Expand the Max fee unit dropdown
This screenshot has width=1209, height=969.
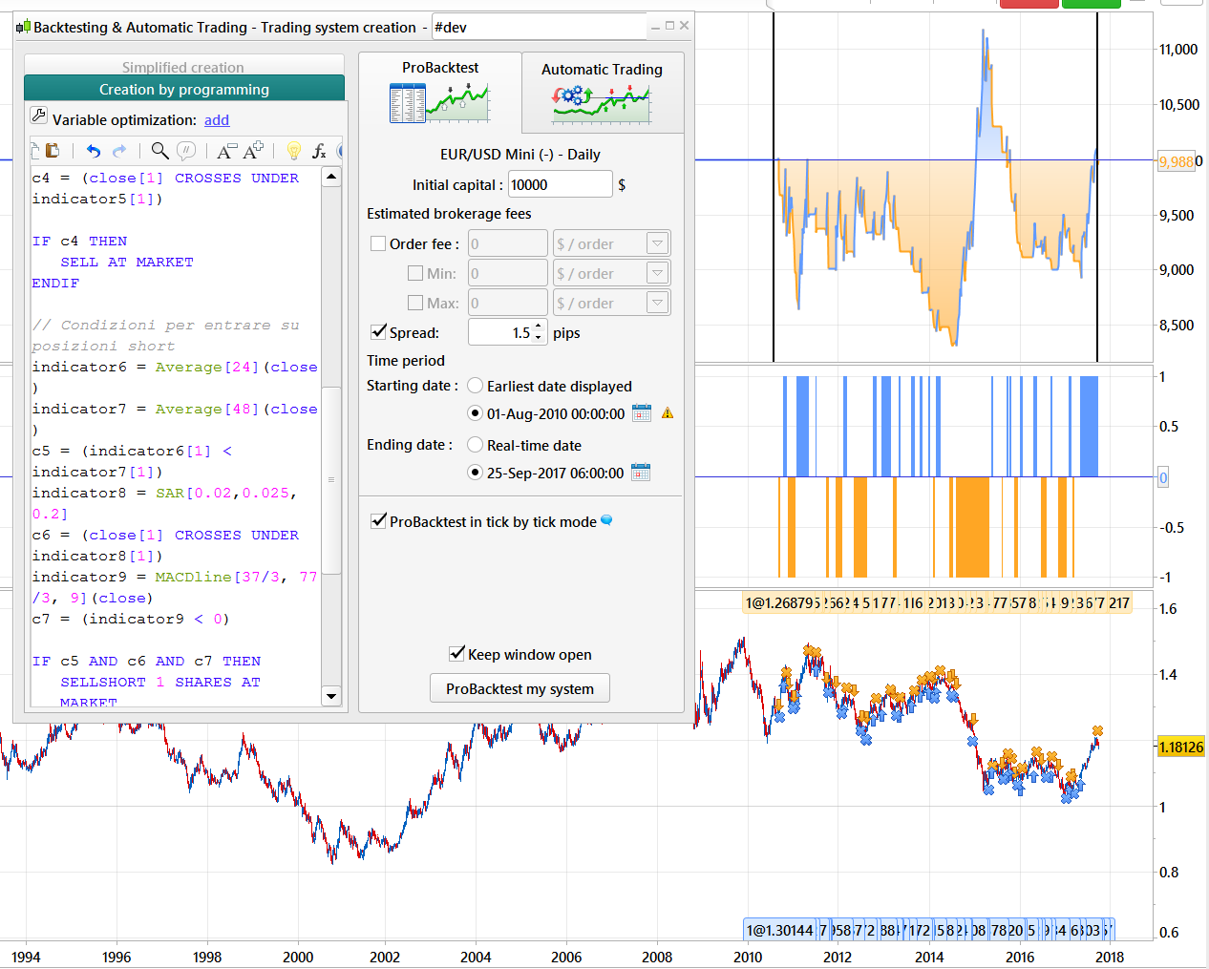pyautogui.click(x=658, y=303)
